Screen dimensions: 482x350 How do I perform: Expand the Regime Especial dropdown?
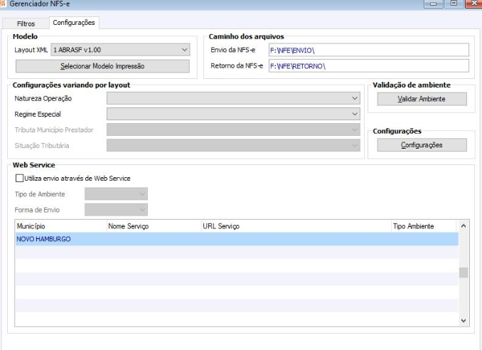click(233, 114)
